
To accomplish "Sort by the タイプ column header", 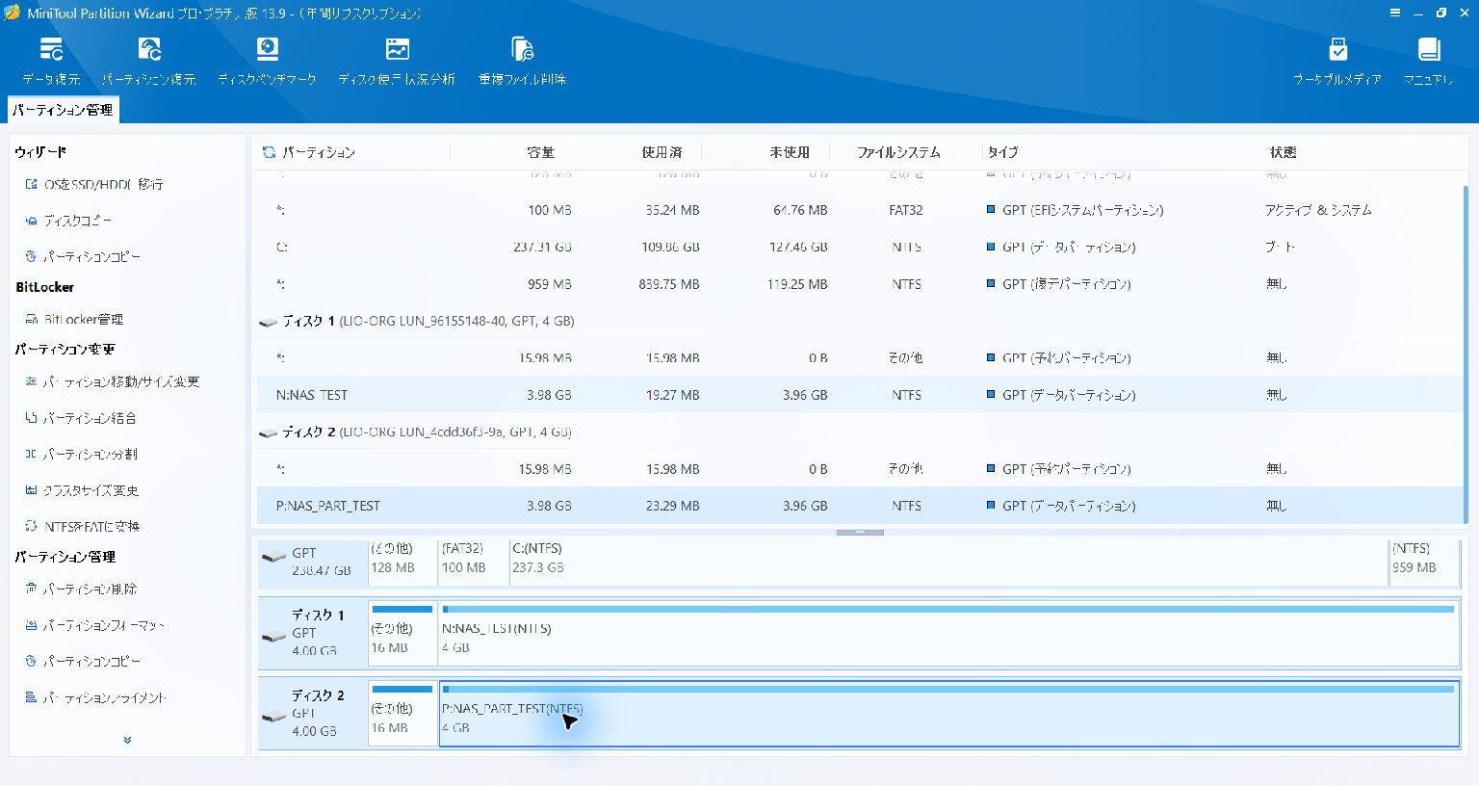I will point(1002,152).
